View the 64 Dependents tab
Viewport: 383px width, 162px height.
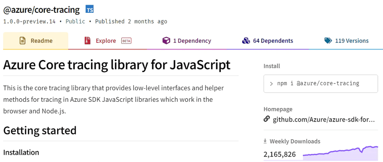(273, 41)
